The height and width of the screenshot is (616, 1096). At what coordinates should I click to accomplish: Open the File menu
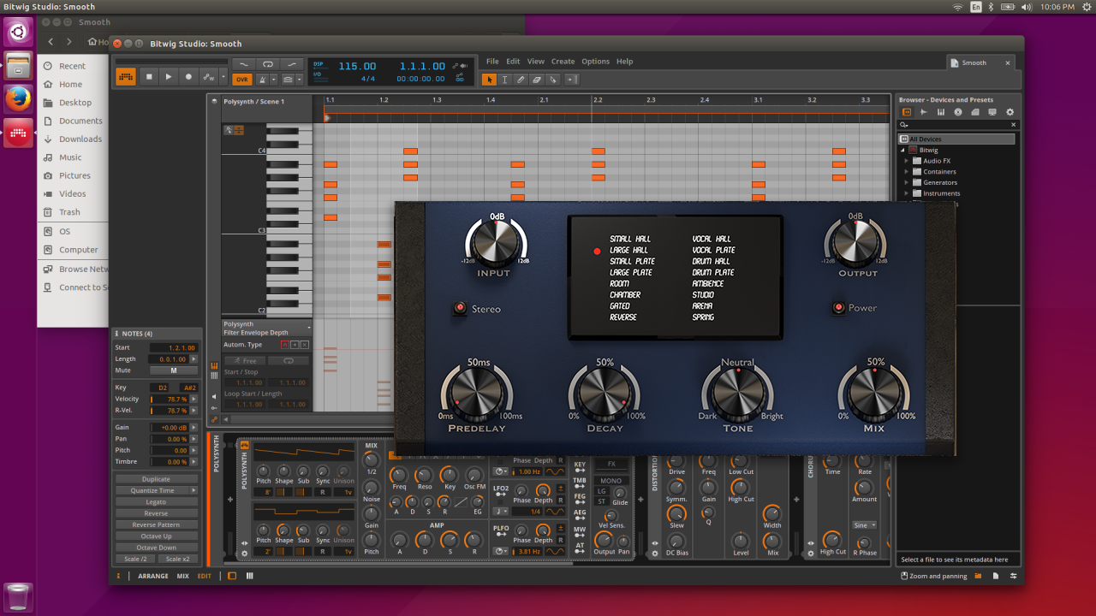[x=492, y=62]
